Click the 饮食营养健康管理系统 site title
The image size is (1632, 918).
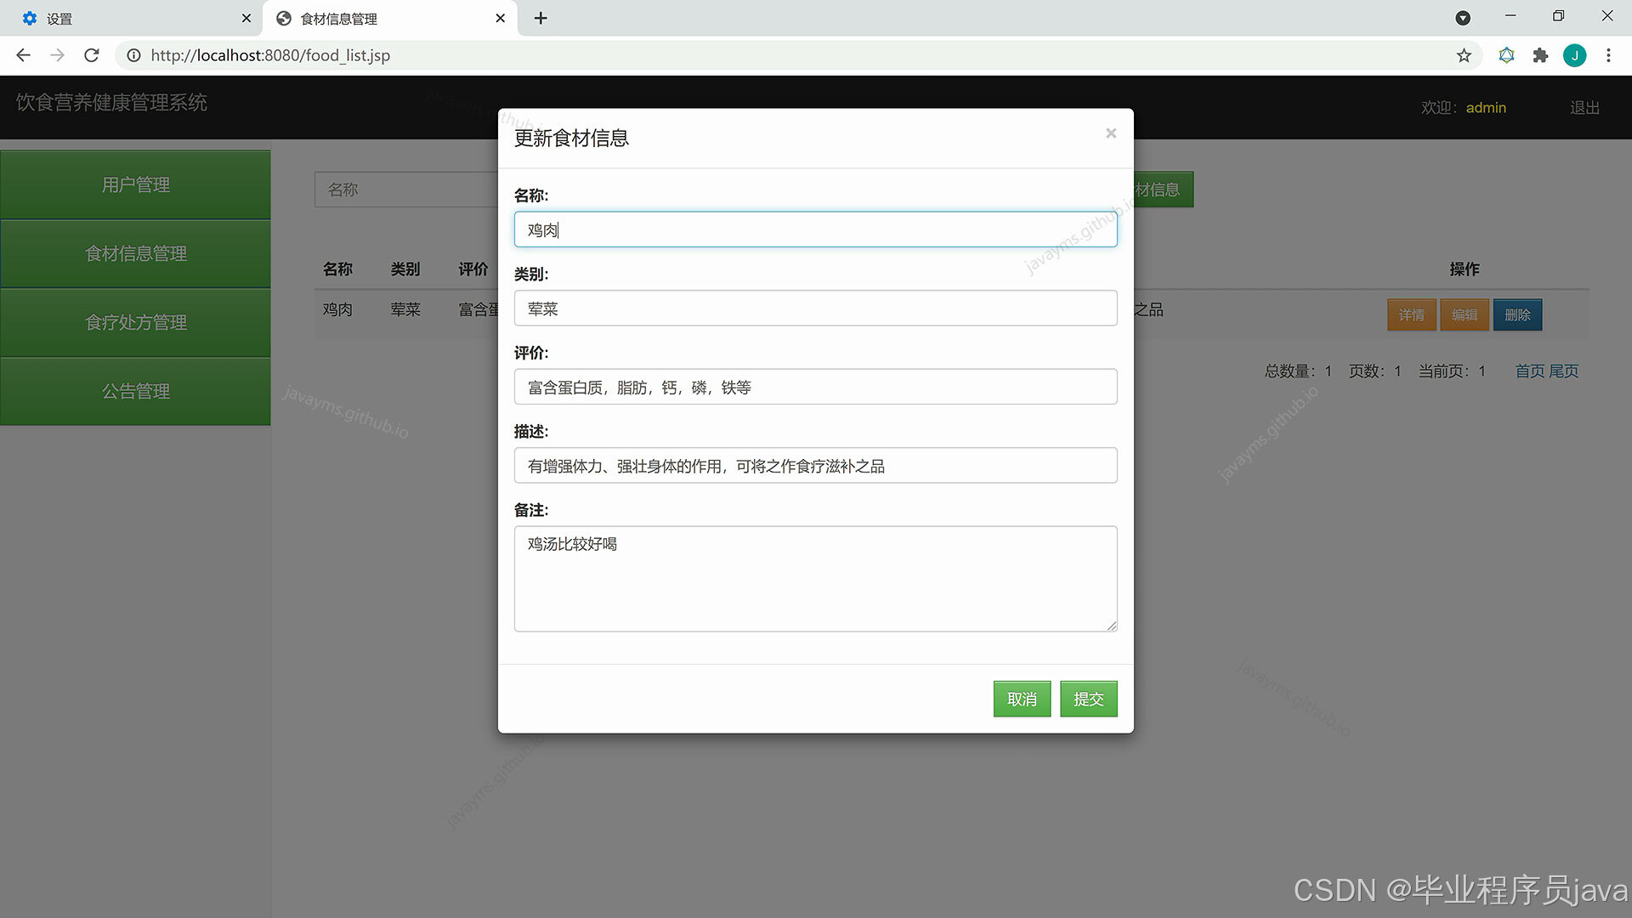[x=111, y=103]
